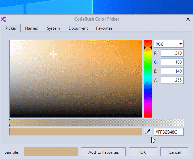The image size is (193, 159).
Task: Click the Sample color swatch
Action: click(x=51, y=152)
